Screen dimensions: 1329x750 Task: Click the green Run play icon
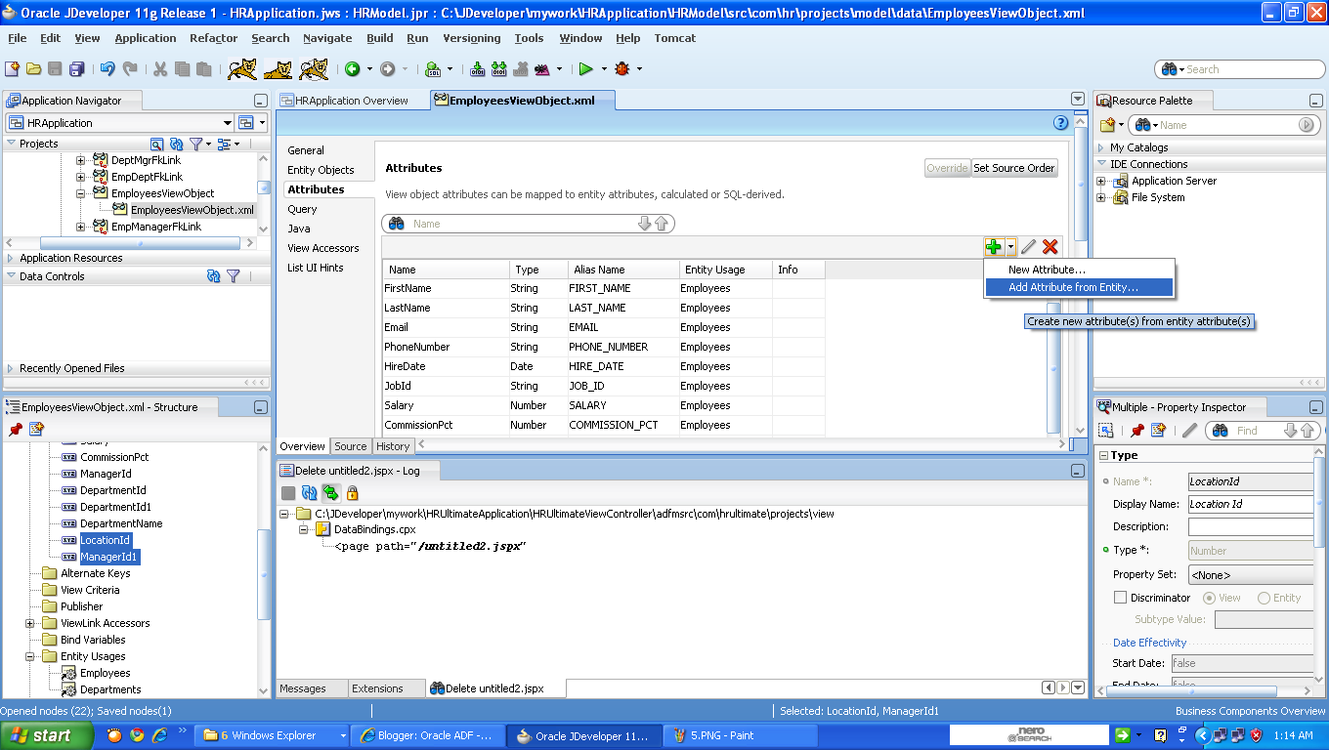tap(586, 69)
